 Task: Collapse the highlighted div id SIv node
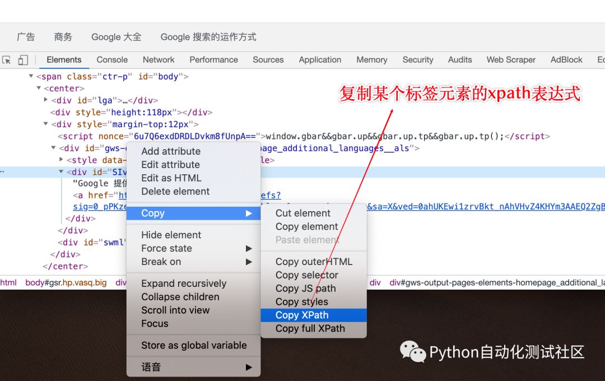pyautogui.click(x=61, y=172)
